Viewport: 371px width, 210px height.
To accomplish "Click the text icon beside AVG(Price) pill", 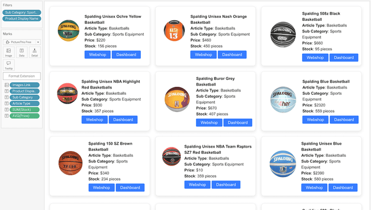I will [6, 116].
